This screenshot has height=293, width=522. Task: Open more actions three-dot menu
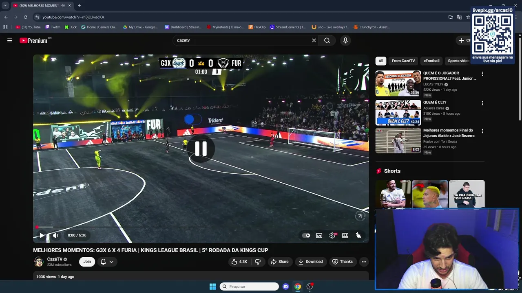[364, 262]
